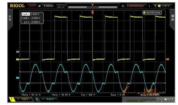
Task: Click the yellow channel 1 ground marker
Action: pos(18,59)
